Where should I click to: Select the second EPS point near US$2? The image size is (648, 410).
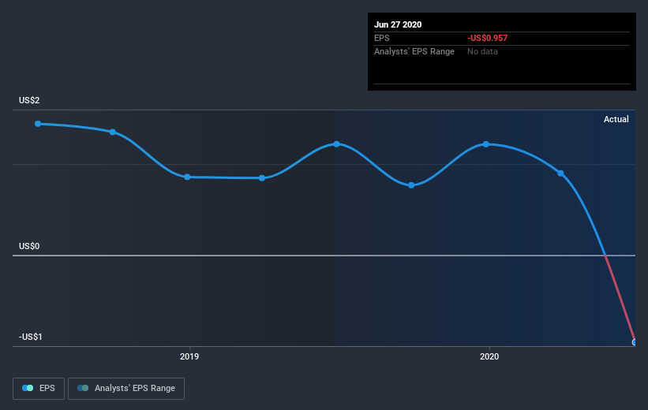(x=112, y=132)
